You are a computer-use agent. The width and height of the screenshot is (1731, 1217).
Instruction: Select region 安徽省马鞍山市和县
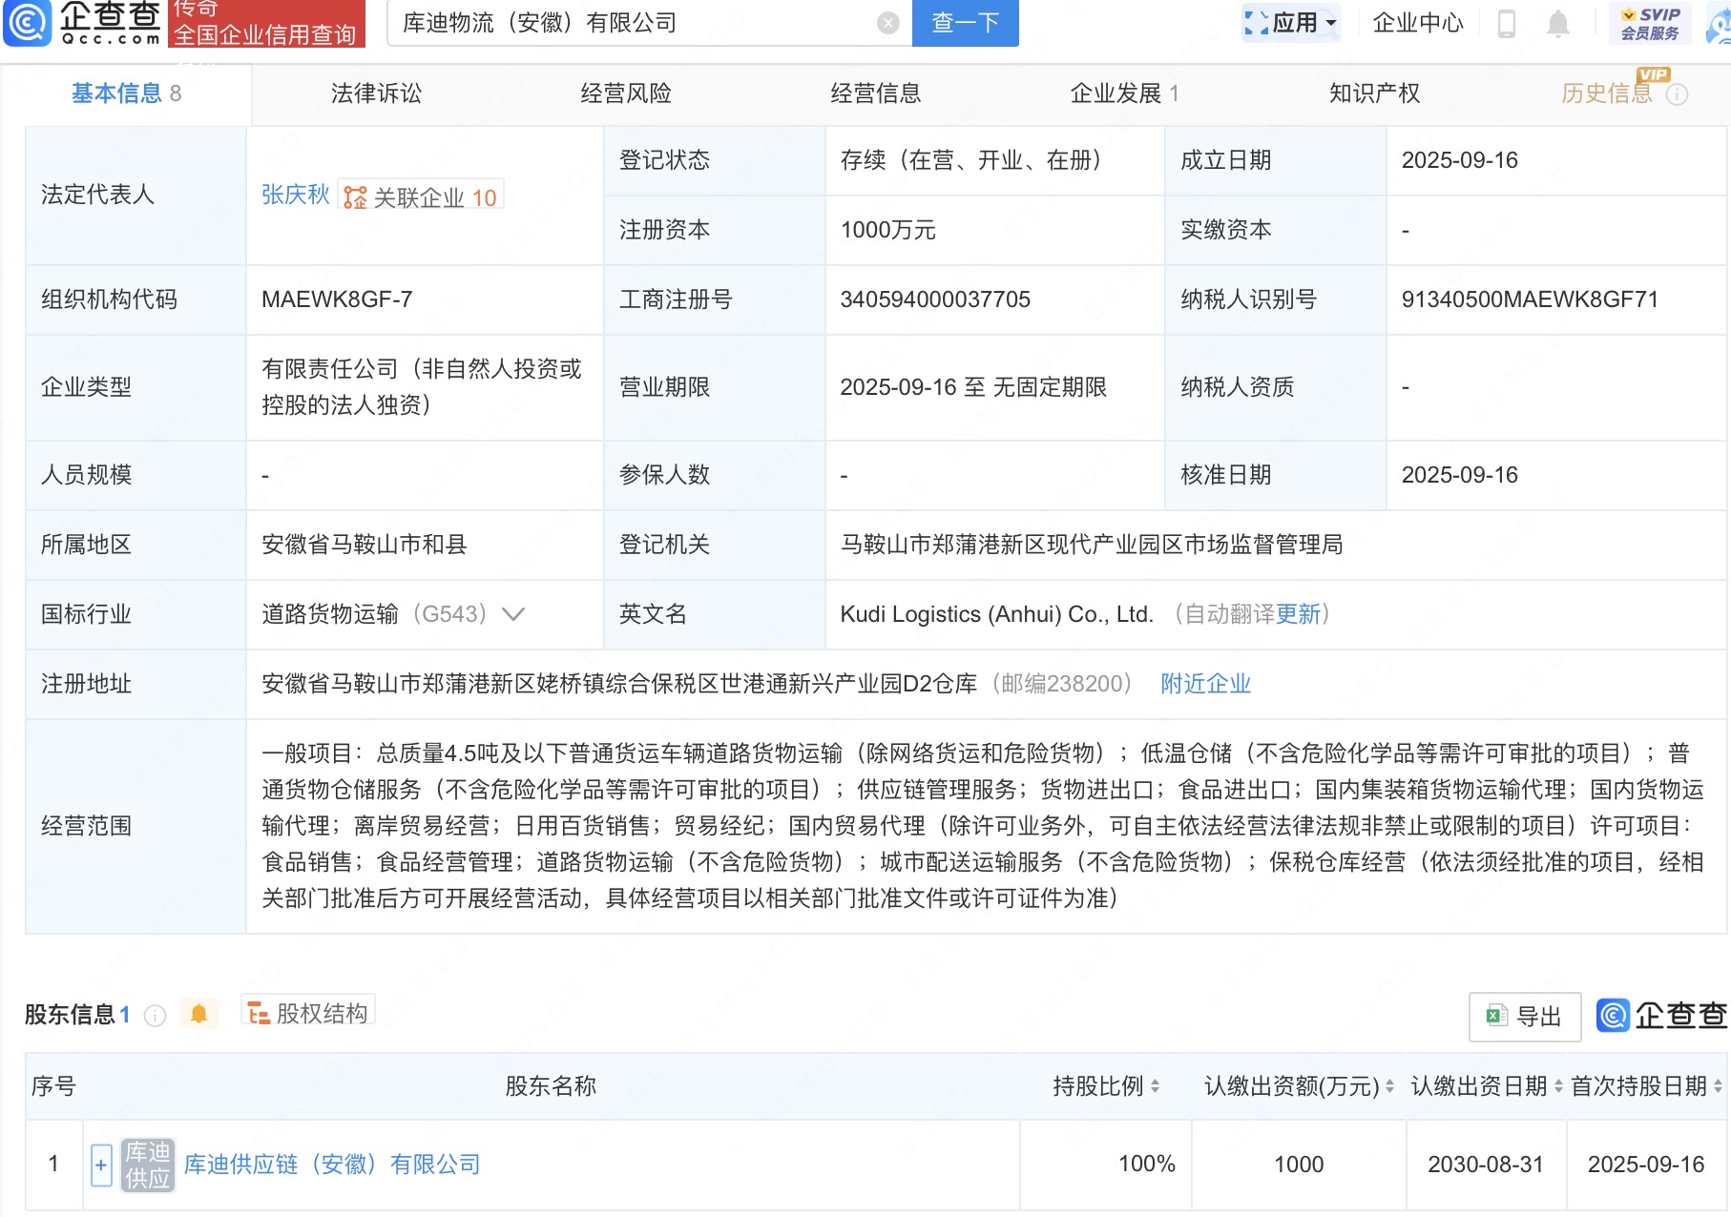(365, 545)
